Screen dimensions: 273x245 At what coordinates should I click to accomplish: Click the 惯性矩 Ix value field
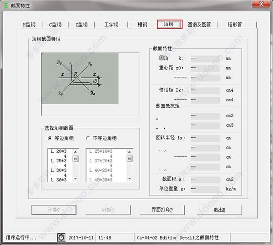coord(205,90)
